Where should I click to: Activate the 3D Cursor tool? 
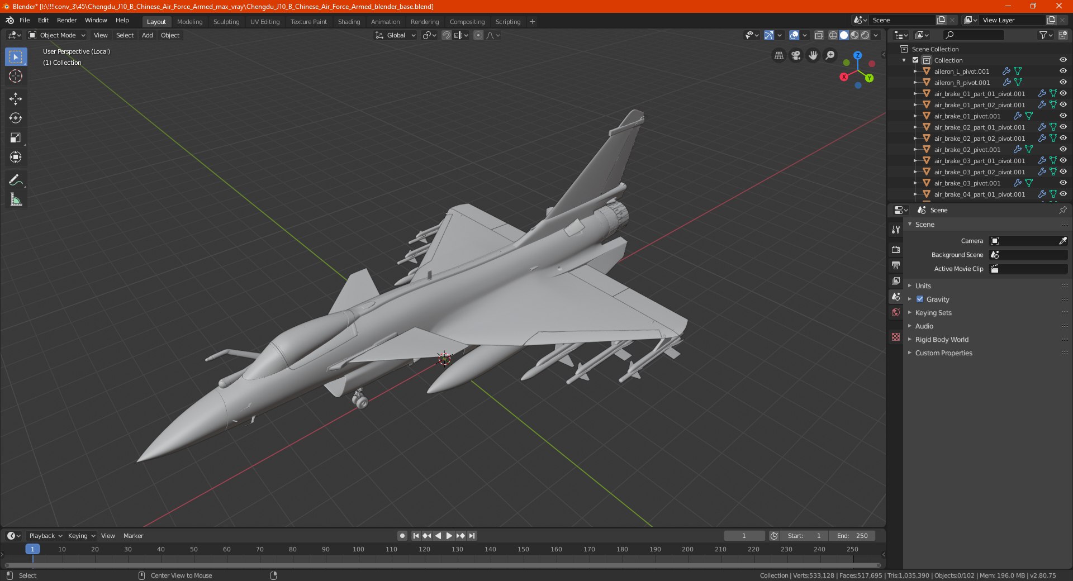(x=16, y=77)
